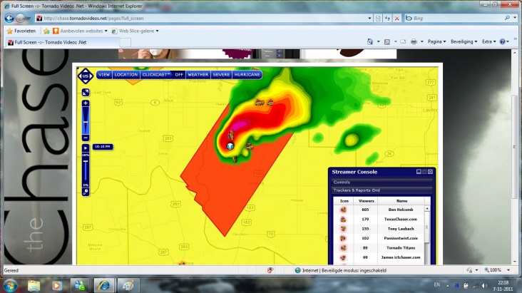Select the Full Screen Tornado Videos tab
The width and height of the screenshot is (522, 293).
(x=63, y=42)
